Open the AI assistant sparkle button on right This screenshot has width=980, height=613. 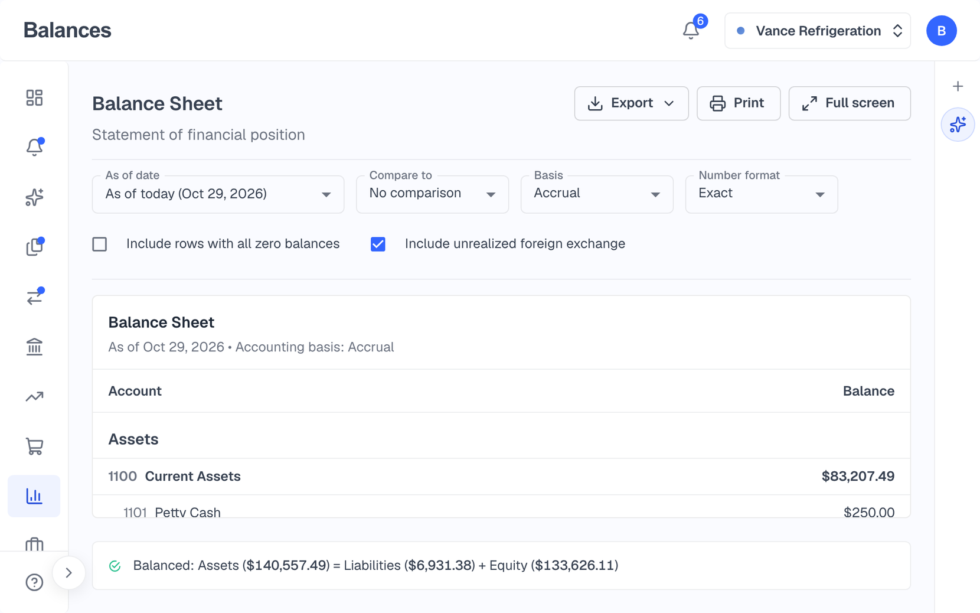(x=958, y=125)
